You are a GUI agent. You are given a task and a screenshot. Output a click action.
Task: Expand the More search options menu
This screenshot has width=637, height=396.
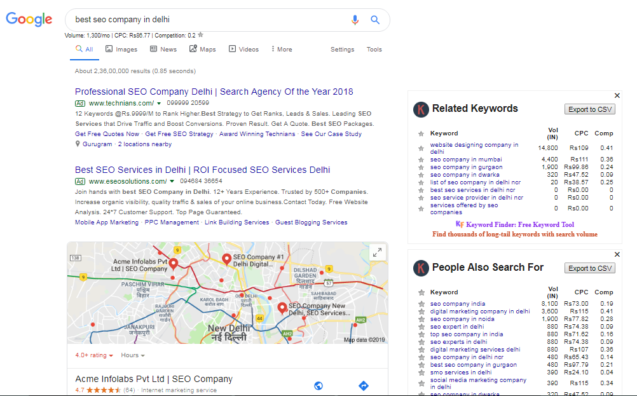tap(281, 49)
